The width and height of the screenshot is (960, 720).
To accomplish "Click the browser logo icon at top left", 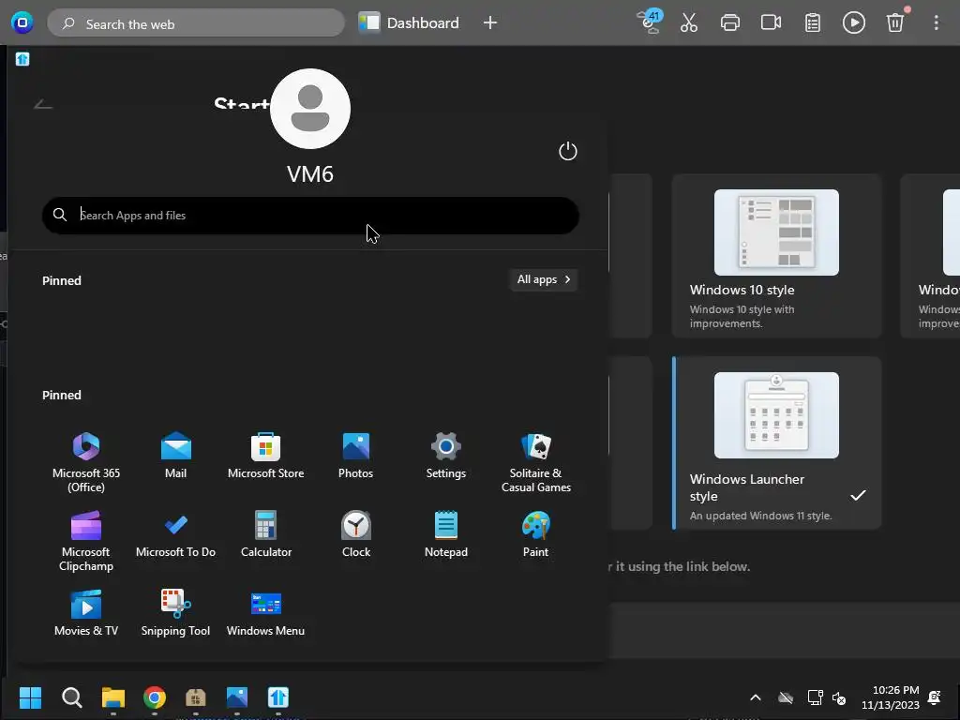I will [22, 23].
